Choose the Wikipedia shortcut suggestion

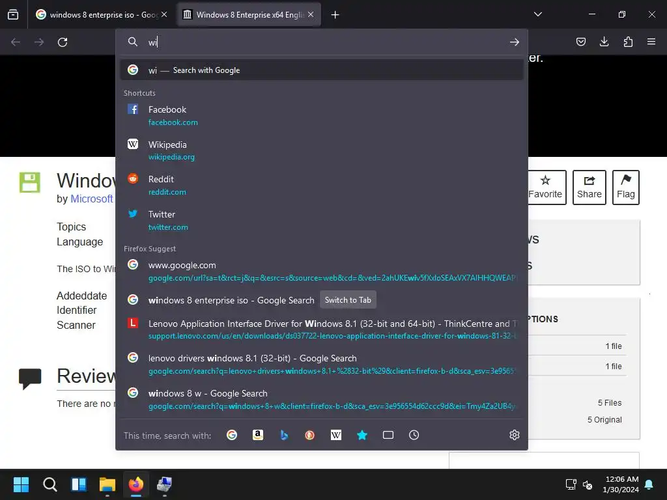pos(322,150)
